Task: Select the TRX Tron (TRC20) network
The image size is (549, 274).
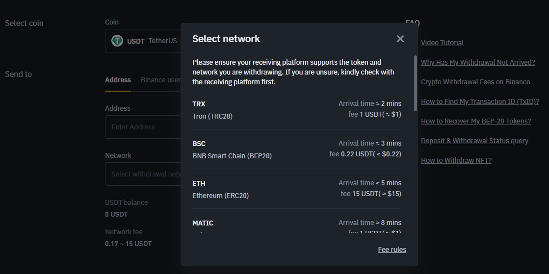Action: (297, 109)
